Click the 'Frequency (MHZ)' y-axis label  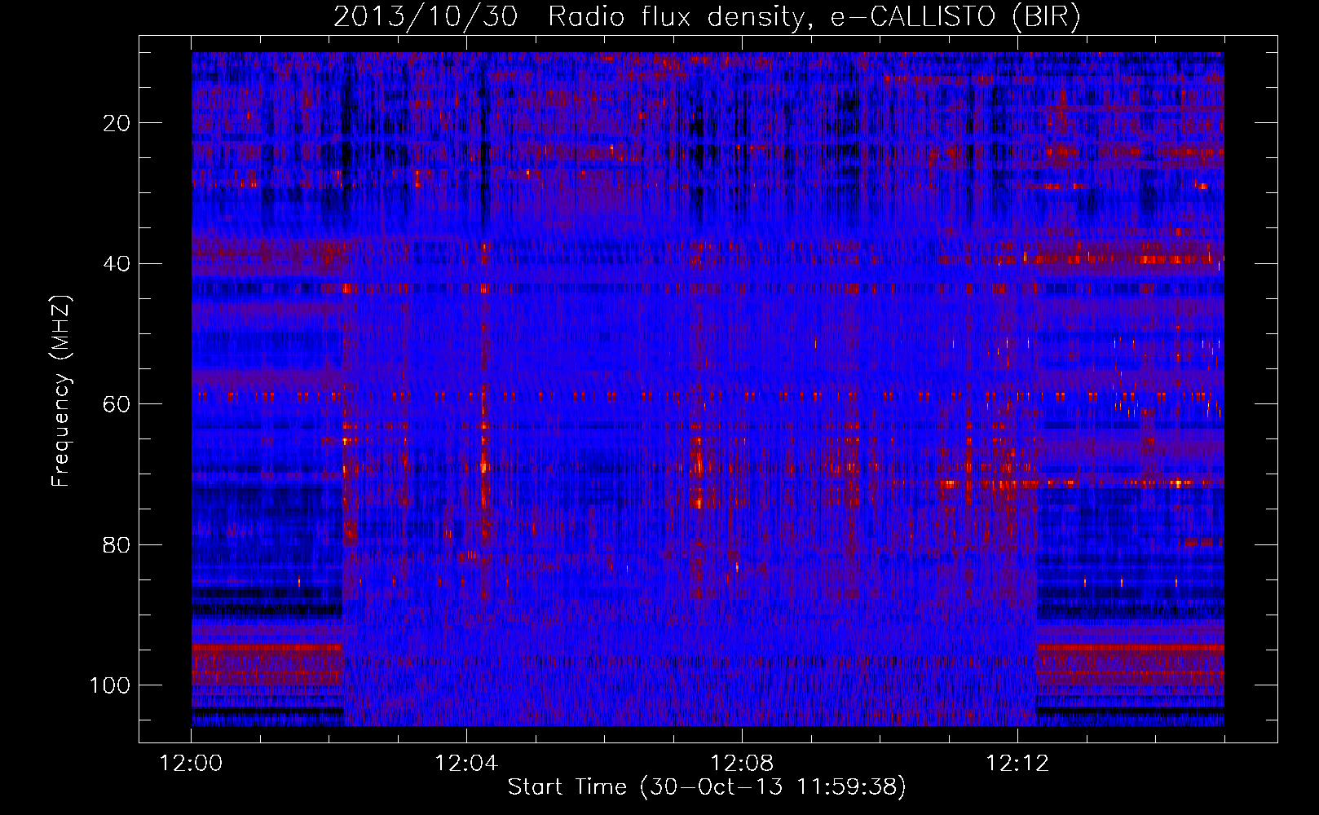62,390
